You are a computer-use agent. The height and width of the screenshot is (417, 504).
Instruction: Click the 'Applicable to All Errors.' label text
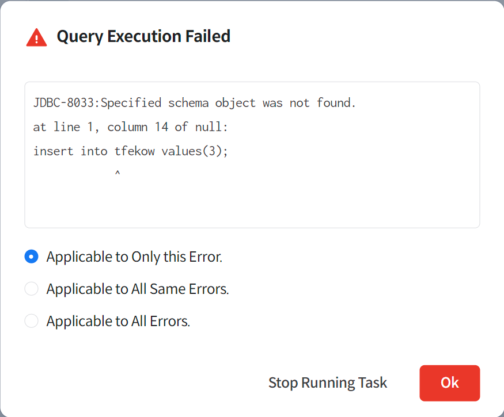coord(118,321)
